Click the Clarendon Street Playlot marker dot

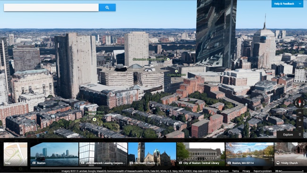pyautogui.click(x=168, y=59)
